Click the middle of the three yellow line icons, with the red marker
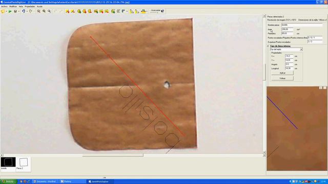Image resolution: width=328 pixels, height=184 pixels. pos(101,11)
